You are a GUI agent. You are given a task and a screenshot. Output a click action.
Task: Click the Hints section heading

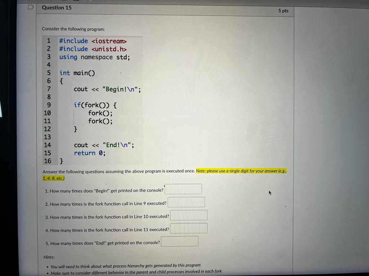tap(47, 257)
